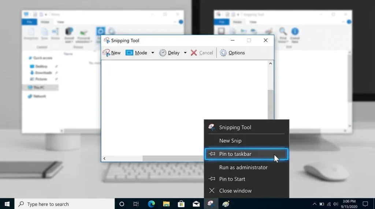Select Quick access in background File Explorer
The width and height of the screenshot is (375, 209).
click(40, 58)
